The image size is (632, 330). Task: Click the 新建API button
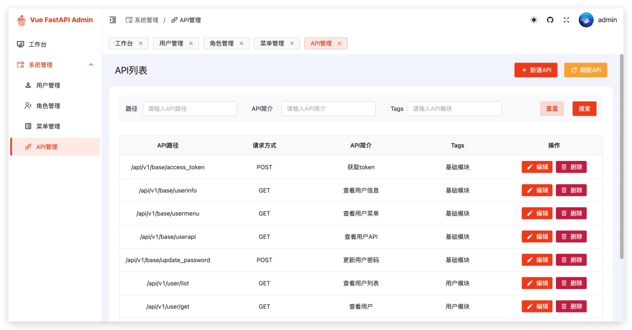(x=535, y=70)
